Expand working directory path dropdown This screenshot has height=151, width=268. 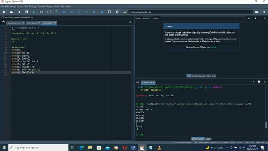251,12
